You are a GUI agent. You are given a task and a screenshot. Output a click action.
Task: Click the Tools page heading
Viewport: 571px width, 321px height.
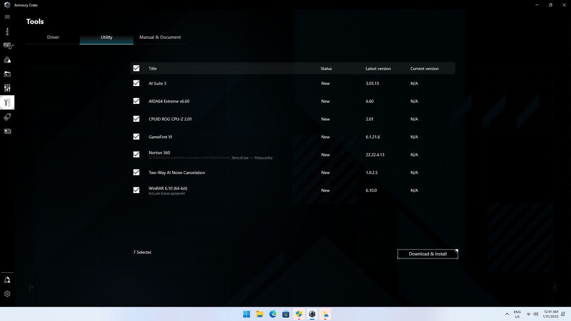coord(35,21)
